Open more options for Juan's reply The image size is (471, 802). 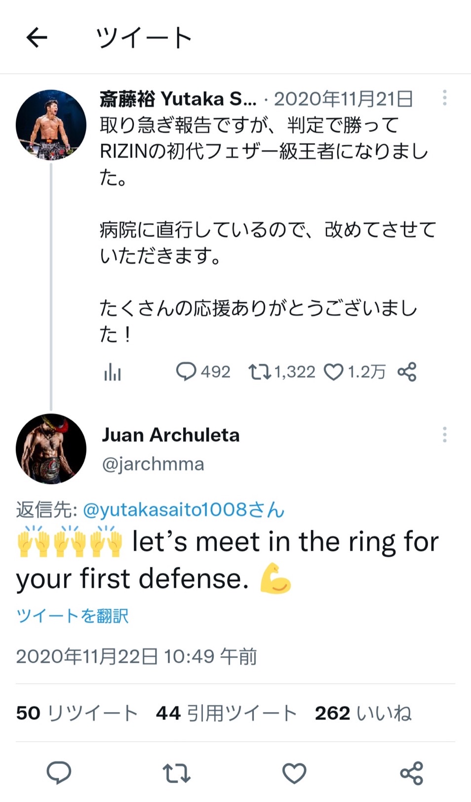pyautogui.click(x=444, y=435)
